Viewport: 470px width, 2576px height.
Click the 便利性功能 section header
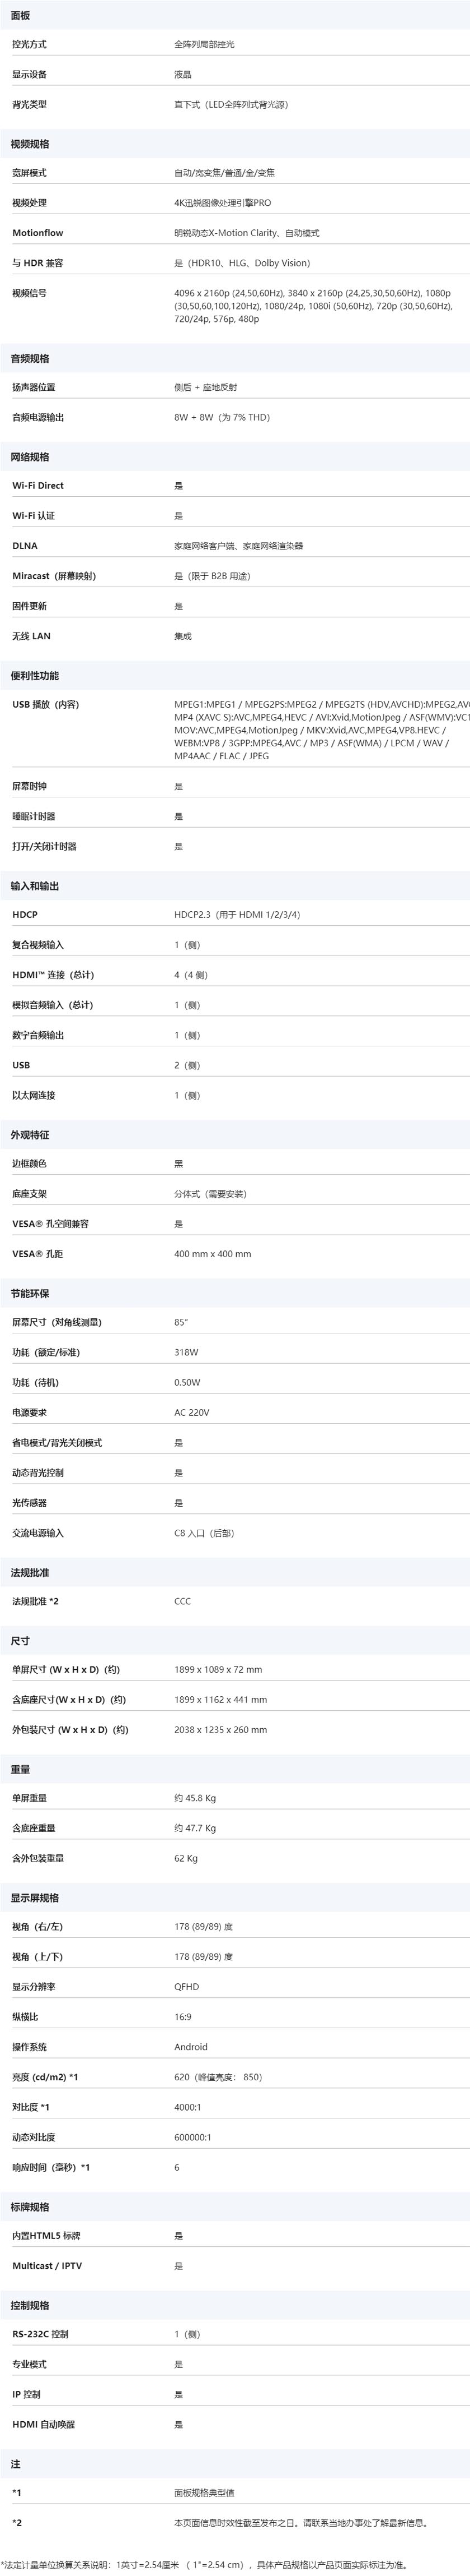click(35, 676)
